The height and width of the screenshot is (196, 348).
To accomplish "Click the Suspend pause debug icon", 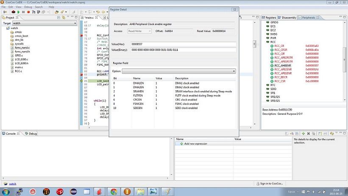I will pyautogui.click(x=23, y=12).
